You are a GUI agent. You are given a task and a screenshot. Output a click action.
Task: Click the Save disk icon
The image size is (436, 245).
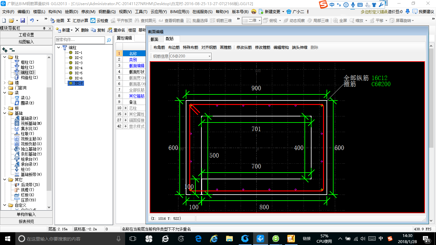pos(23,20)
